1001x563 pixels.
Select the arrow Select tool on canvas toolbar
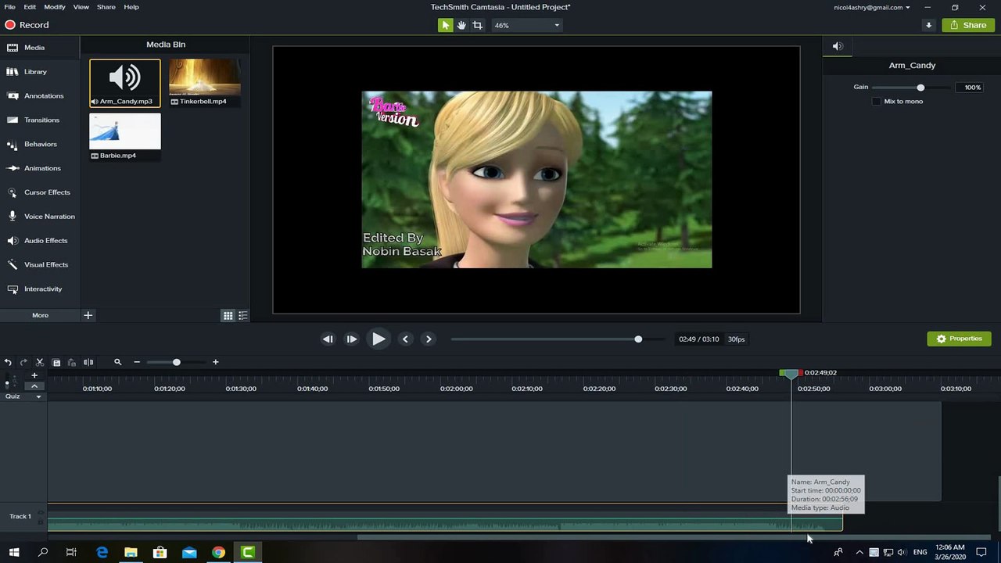click(x=445, y=25)
